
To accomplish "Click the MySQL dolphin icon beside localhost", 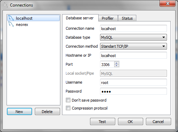I will (11, 18).
